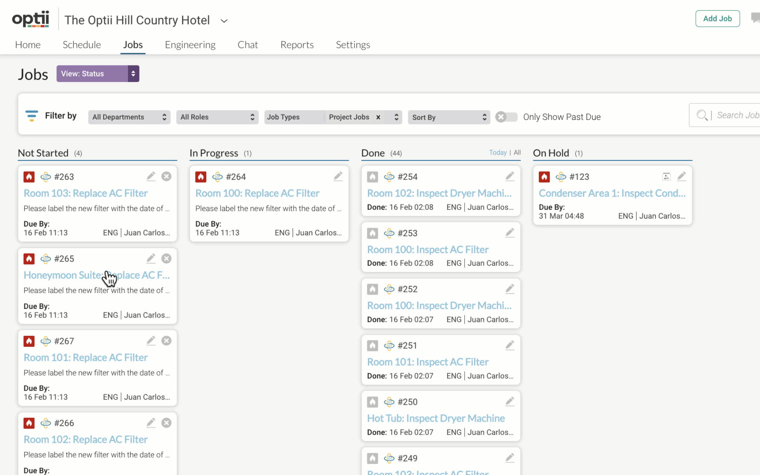Image resolution: width=760 pixels, height=475 pixels.
Task: Open the image attachment icon on job #123
Action: tap(666, 177)
